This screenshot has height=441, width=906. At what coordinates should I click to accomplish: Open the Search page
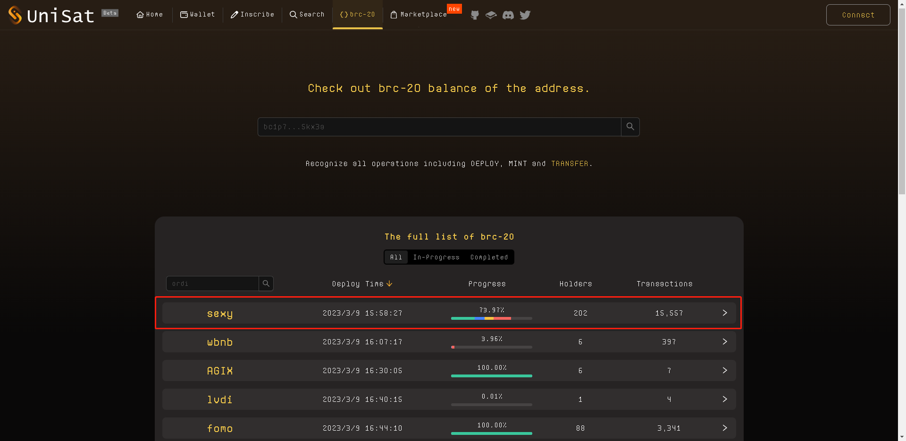(307, 15)
